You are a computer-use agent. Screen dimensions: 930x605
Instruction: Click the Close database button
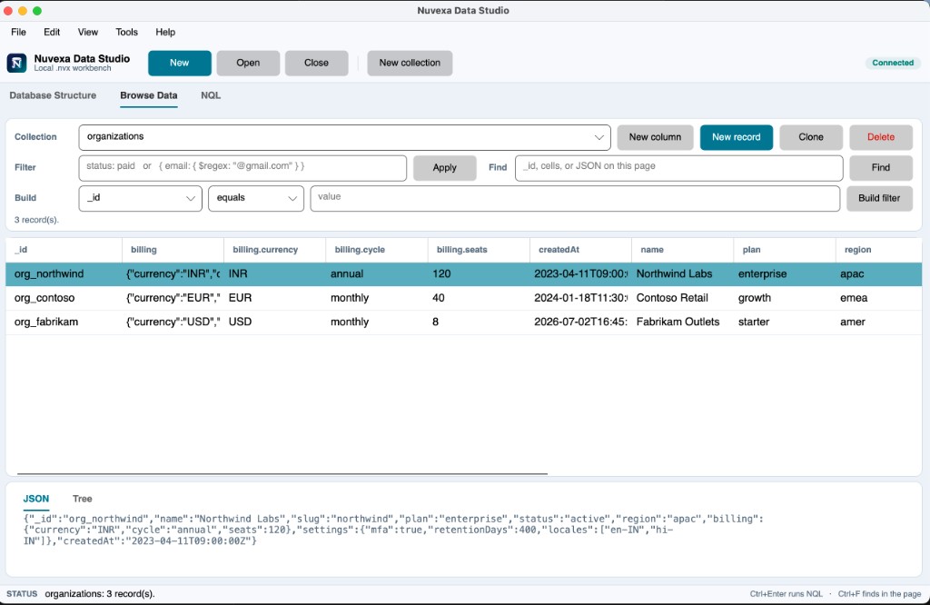coord(316,63)
